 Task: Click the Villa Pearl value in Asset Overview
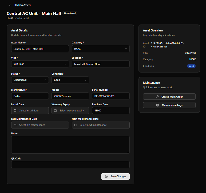pos(190,53)
